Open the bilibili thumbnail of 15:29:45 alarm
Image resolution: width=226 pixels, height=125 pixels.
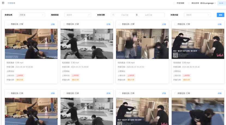pos(198,44)
